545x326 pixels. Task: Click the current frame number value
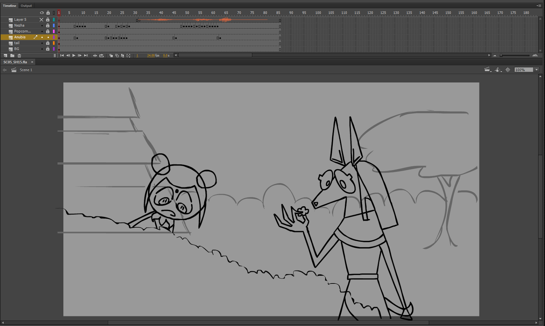(x=137, y=55)
